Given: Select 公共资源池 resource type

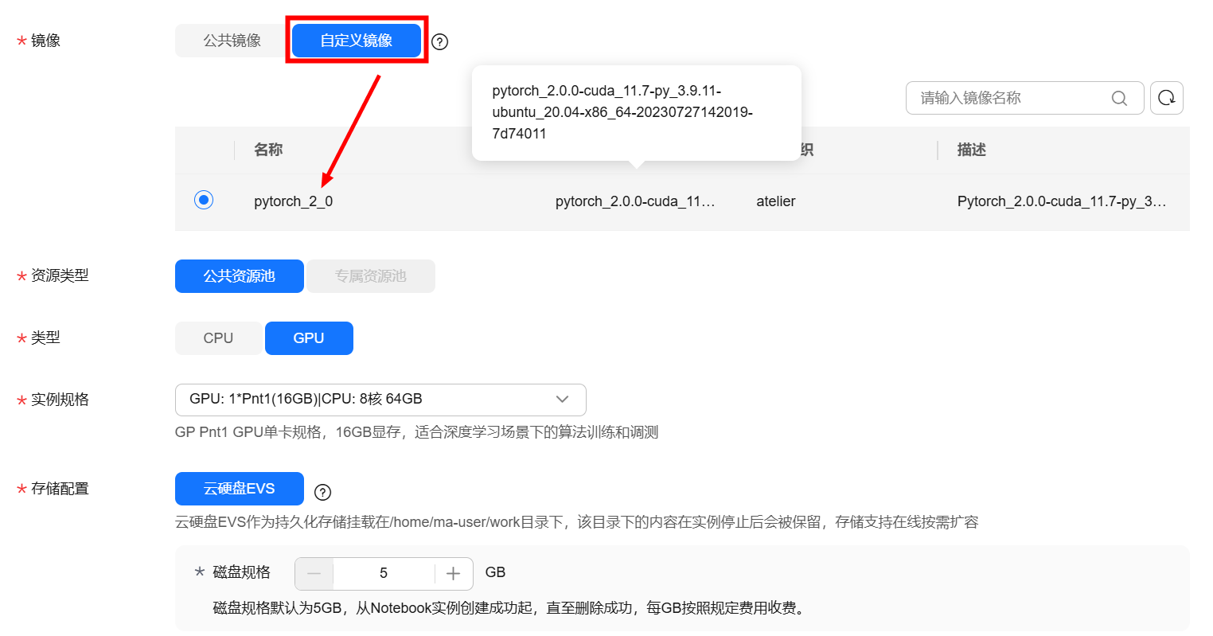Looking at the screenshot, I should (x=239, y=276).
